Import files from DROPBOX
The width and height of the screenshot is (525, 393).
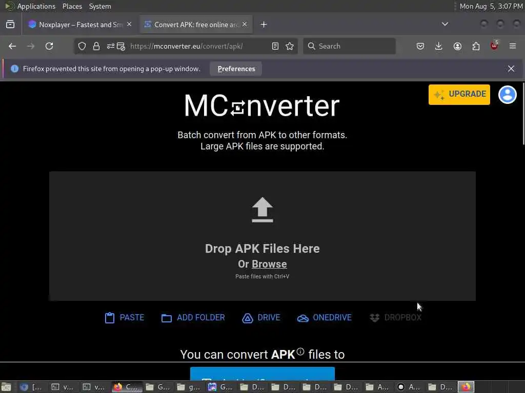pyautogui.click(x=395, y=317)
